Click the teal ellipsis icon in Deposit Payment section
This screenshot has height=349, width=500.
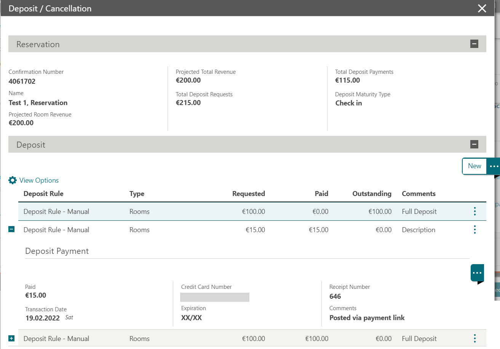point(477,272)
